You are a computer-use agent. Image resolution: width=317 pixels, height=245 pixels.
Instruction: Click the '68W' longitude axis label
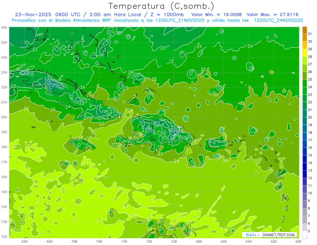point(199,241)
